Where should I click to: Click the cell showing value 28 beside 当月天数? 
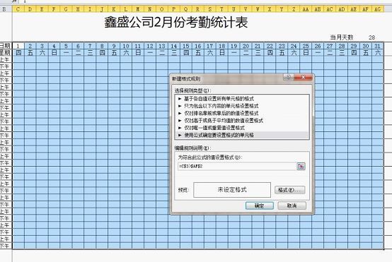pyautogui.click(x=371, y=37)
